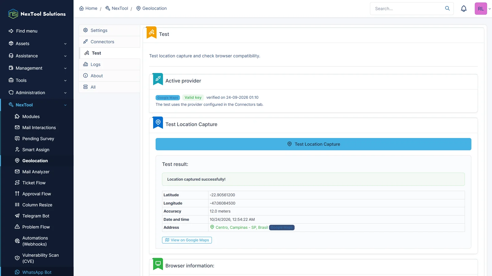
Task: Switch to the Connectors tab
Action: click(x=110, y=42)
